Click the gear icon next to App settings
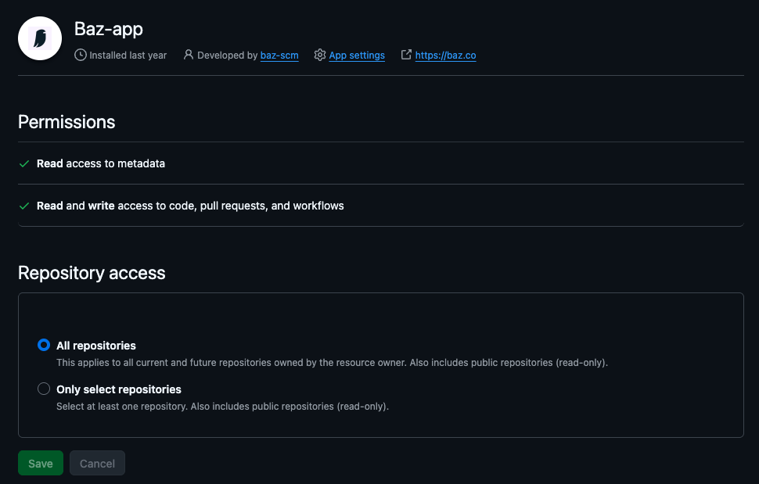The width and height of the screenshot is (759, 484). pyautogui.click(x=319, y=55)
